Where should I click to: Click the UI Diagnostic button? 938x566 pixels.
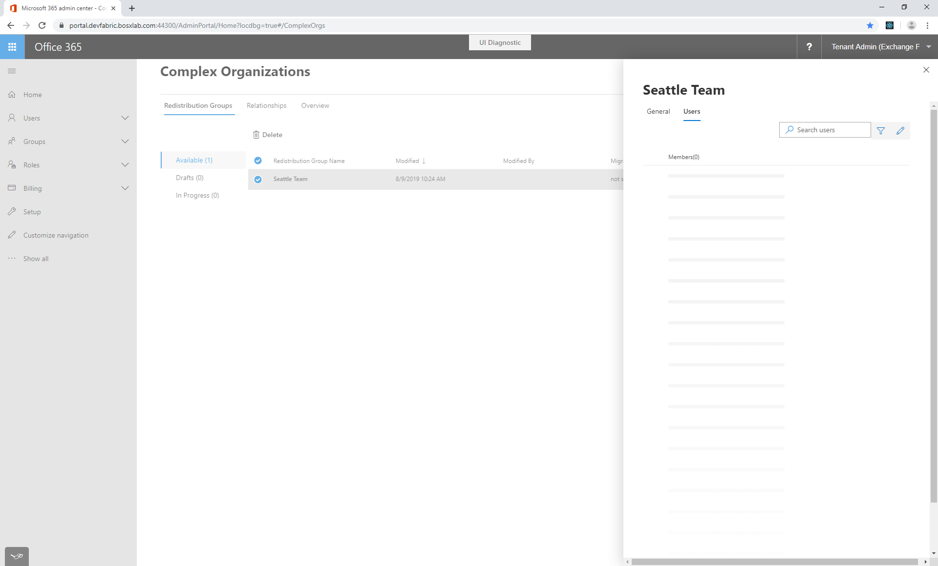500,42
